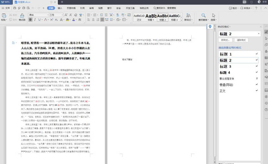The height and width of the screenshot is (164, 268).
Task: Toggle Justify alignment button
Action: pyautogui.click(x=102, y=20)
